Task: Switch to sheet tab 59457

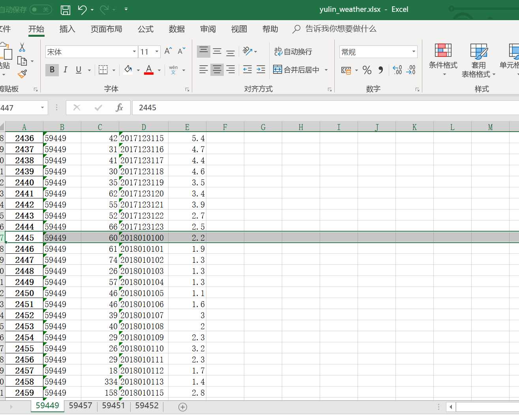Action: coord(81,406)
